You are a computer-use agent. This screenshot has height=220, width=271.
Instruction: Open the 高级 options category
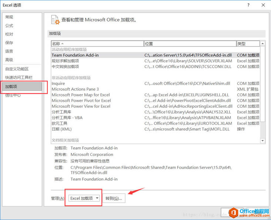9,60
